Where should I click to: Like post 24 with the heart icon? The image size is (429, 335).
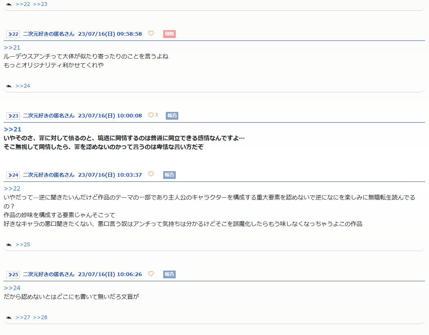tap(151, 174)
